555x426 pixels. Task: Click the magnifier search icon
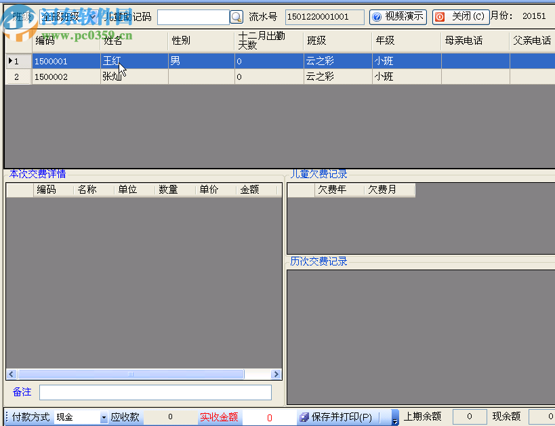click(x=236, y=17)
